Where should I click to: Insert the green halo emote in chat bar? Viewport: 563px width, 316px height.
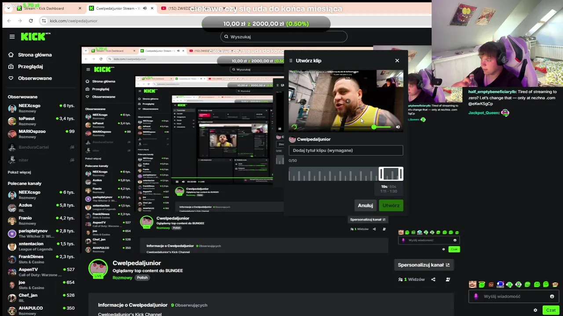pos(482,284)
